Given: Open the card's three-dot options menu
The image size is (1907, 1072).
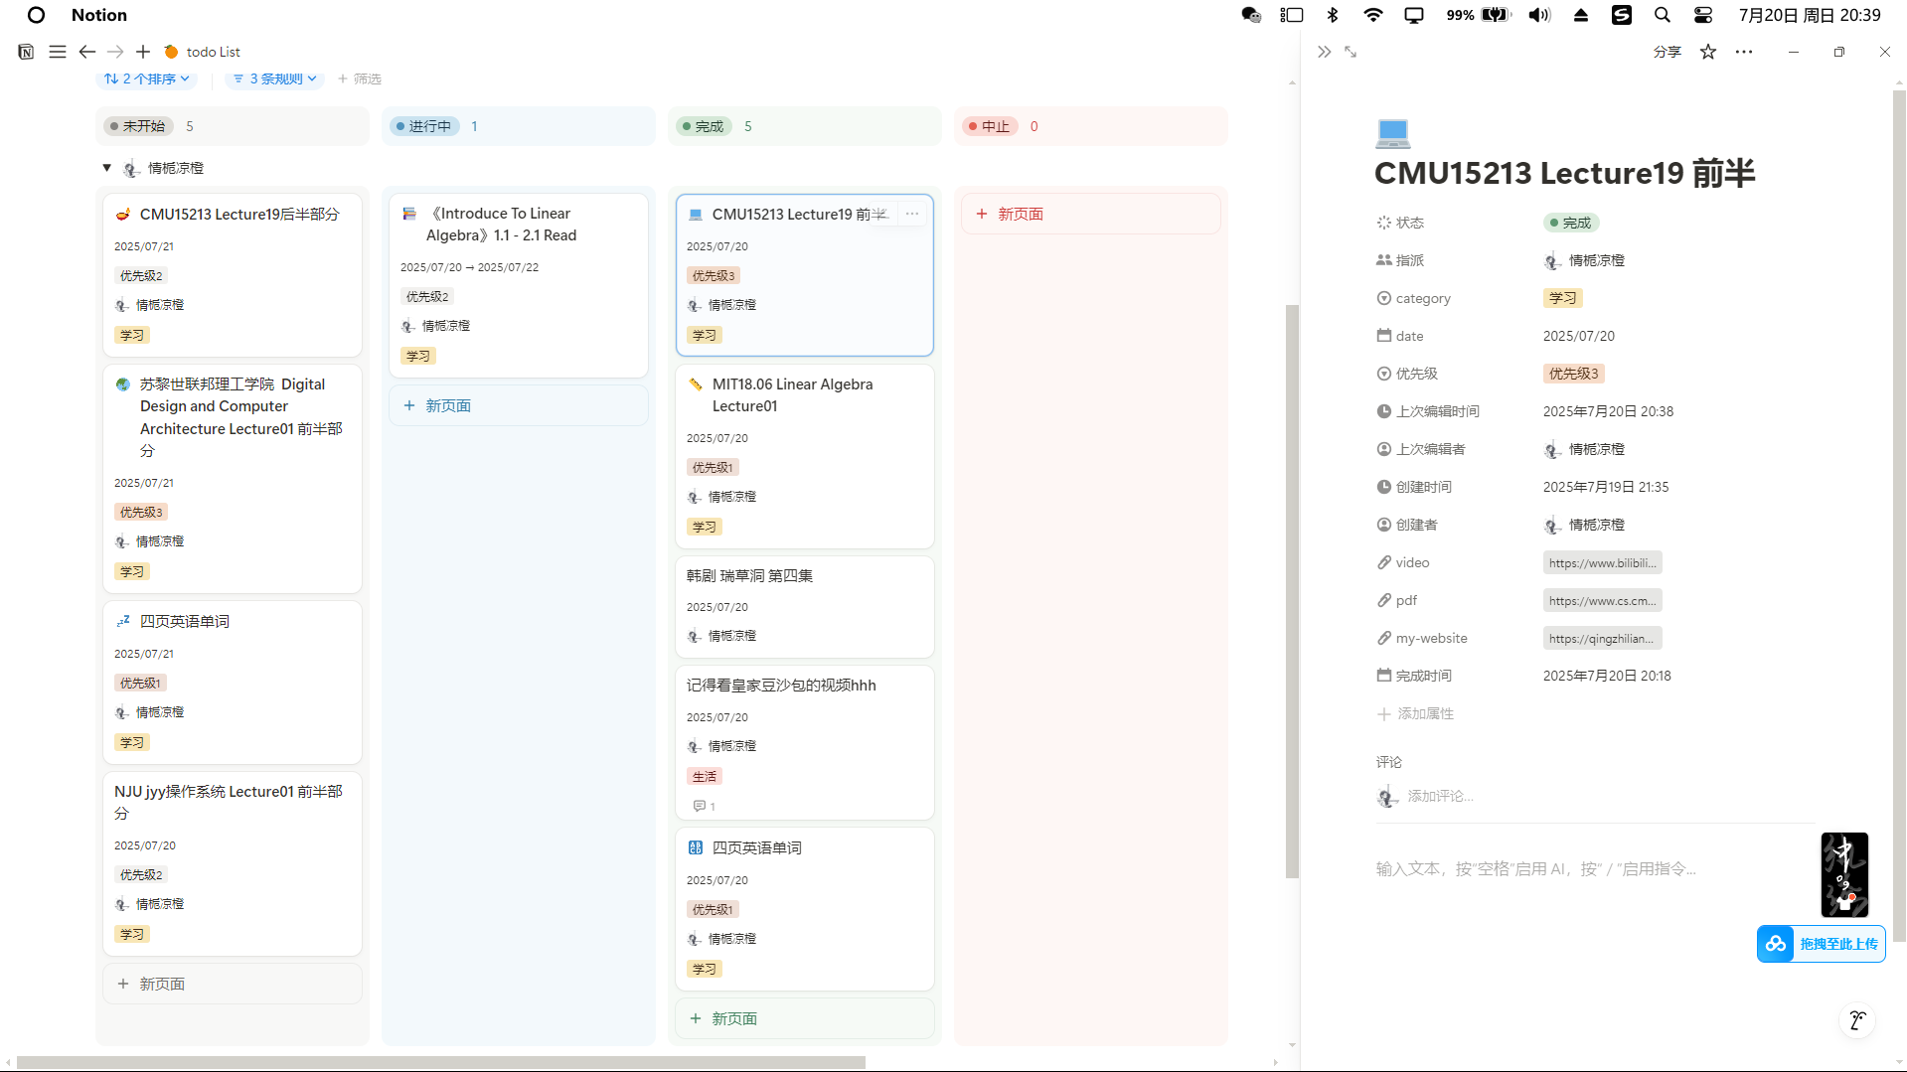Looking at the screenshot, I should pyautogui.click(x=912, y=214).
